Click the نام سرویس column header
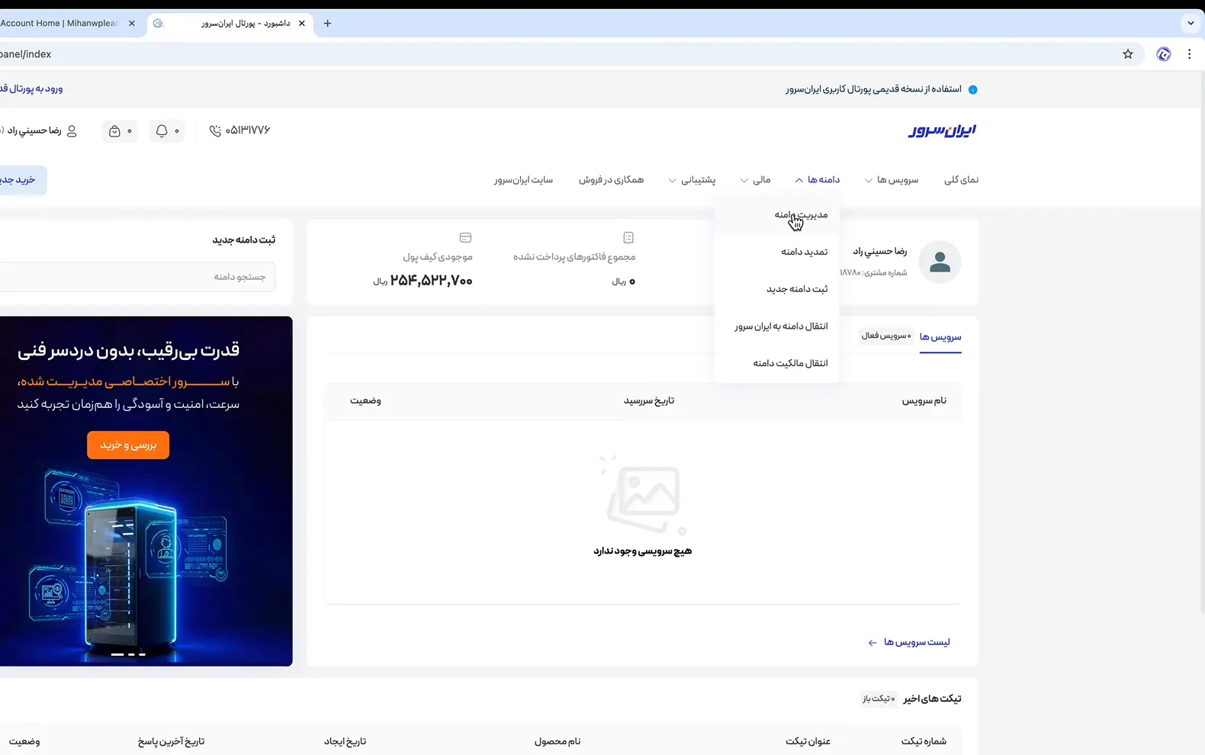Viewport: 1205px width, 755px height. point(924,401)
